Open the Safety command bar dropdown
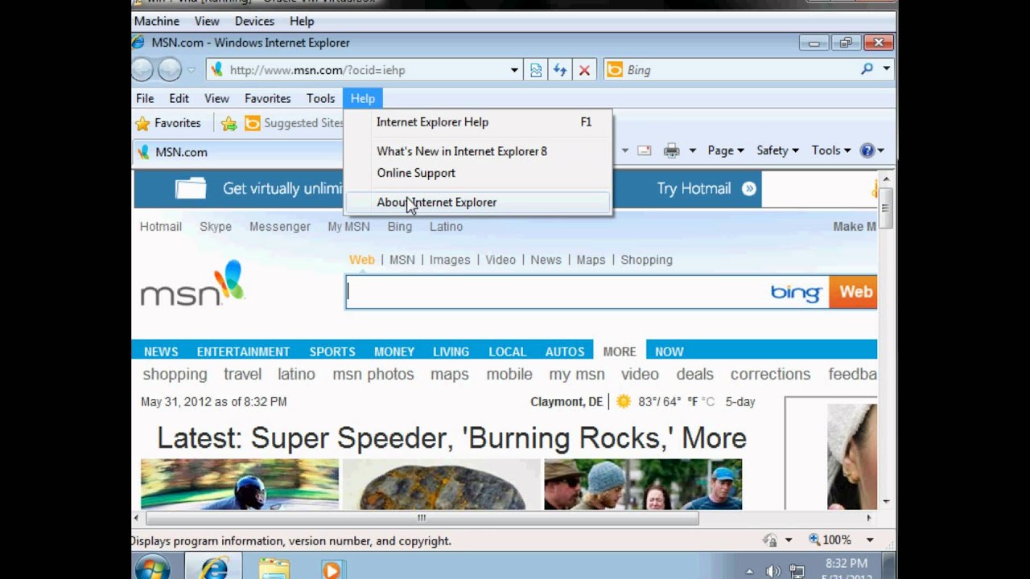Screen dimensions: 1030x579 point(777,150)
